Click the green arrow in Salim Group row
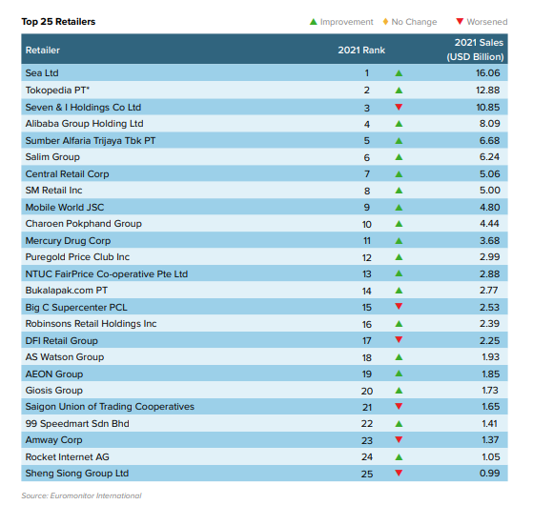 399,157
